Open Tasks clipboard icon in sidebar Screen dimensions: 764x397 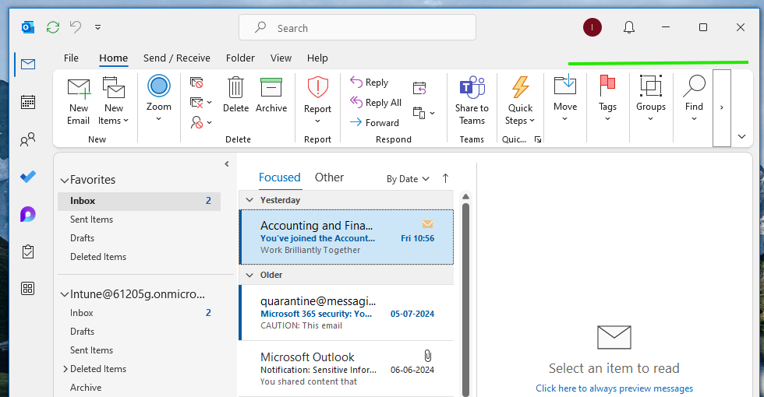point(28,251)
